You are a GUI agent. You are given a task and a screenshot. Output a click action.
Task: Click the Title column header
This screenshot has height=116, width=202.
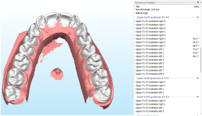(x=138, y=7)
